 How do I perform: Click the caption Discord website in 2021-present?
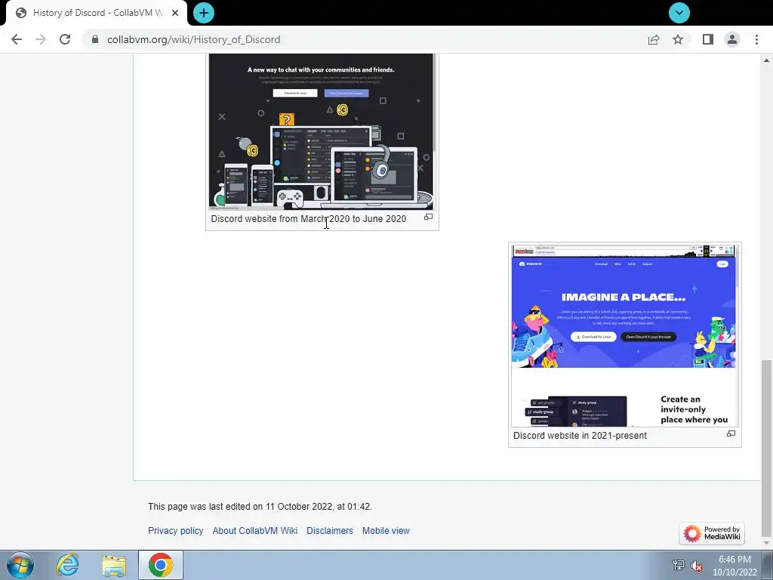[580, 436]
